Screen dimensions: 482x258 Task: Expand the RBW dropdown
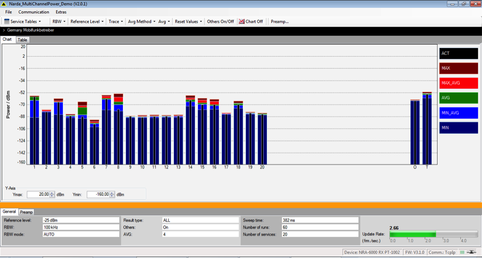click(x=59, y=21)
